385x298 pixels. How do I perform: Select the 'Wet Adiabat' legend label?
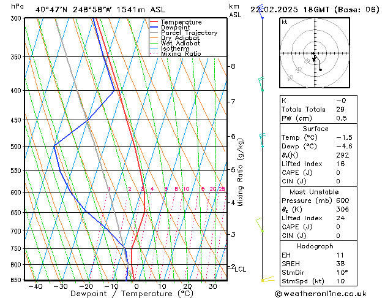pos(181,43)
